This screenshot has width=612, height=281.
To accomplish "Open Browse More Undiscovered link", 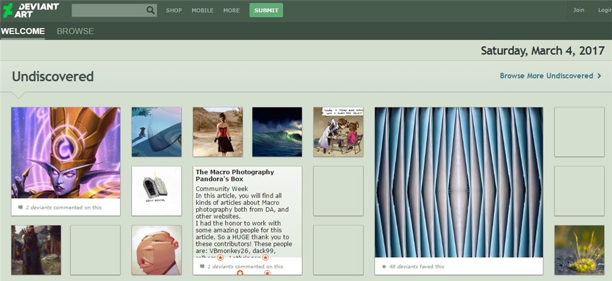I will coord(546,76).
